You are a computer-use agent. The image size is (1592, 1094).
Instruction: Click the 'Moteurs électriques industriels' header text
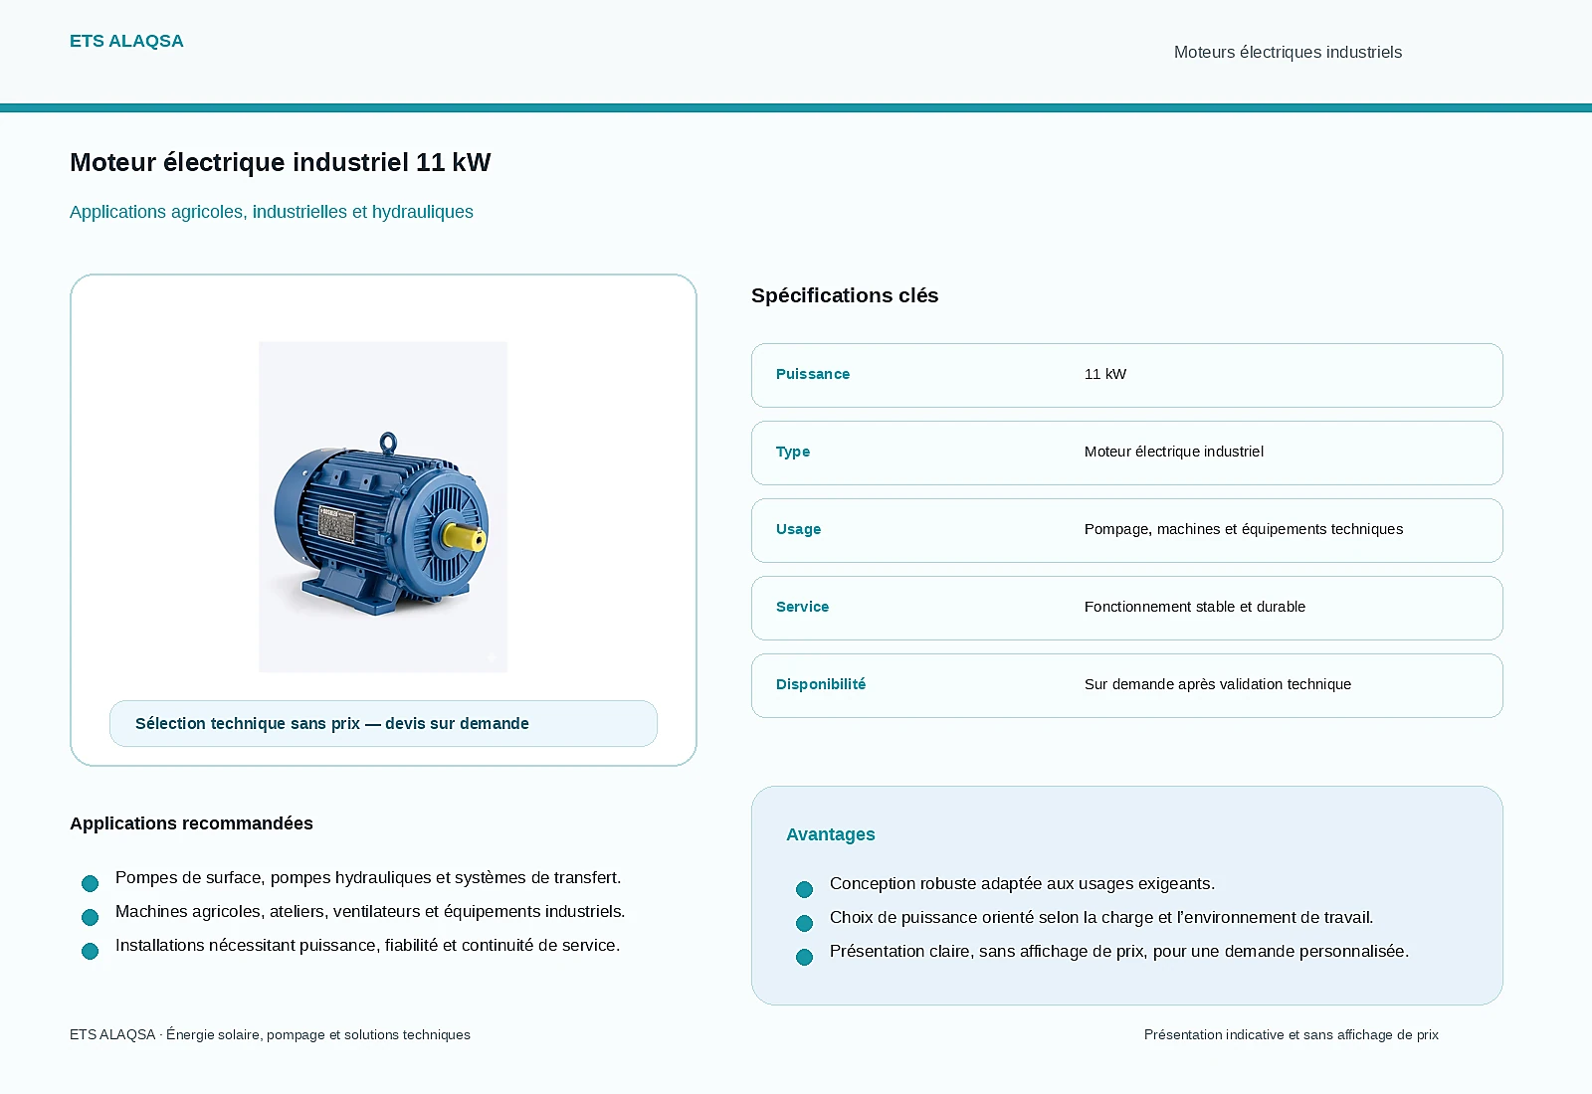click(x=1288, y=52)
